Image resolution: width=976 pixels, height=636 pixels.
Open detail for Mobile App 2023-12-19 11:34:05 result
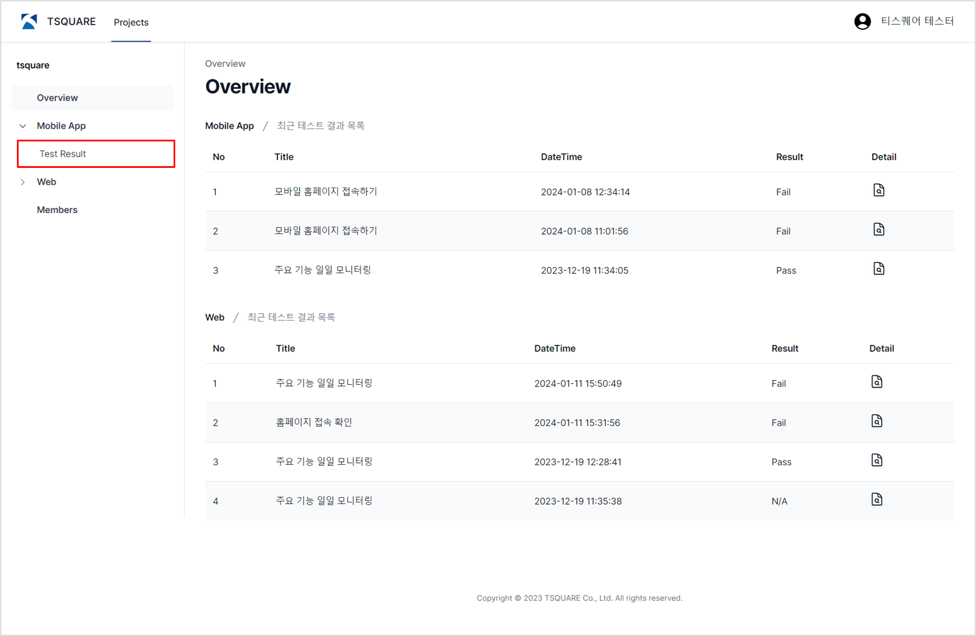879,269
